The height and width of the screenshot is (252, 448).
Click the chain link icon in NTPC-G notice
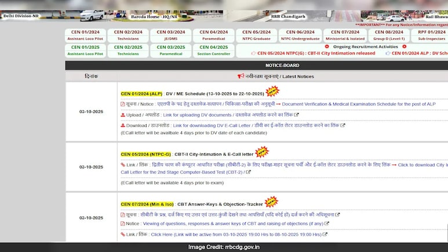pyautogui.click(x=123, y=165)
